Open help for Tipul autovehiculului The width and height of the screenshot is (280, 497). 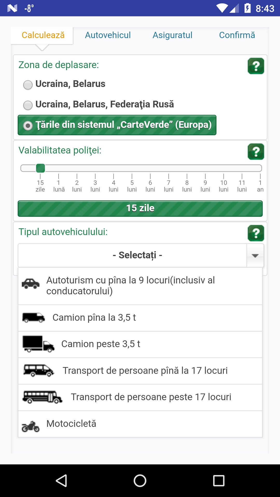(256, 233)
